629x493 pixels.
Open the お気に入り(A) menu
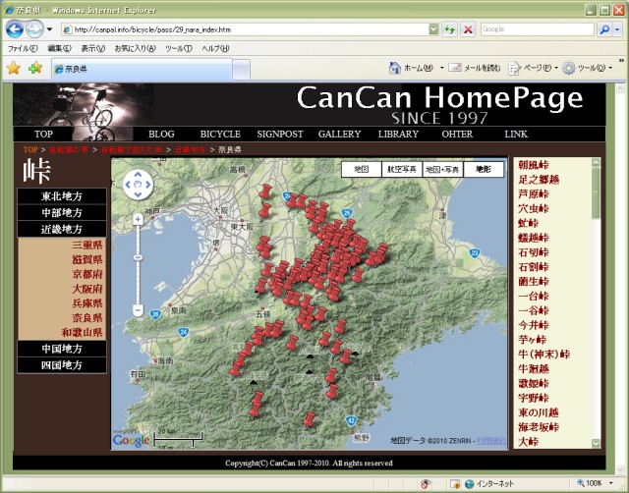pos(135,48)
